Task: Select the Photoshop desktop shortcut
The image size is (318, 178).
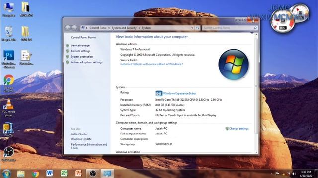Action: [x=9, y=59]
